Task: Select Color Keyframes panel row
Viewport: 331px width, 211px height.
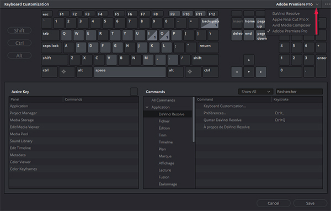Action: pyautogui.click(x=74, y=169)
